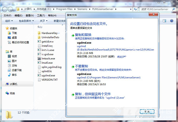Open the address bar history dropdown arrow
Screen dimensions: 178x122
[131, 9]
